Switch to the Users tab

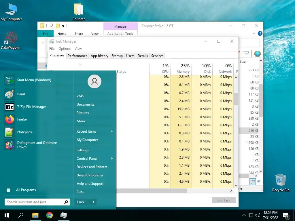[130, 56]
